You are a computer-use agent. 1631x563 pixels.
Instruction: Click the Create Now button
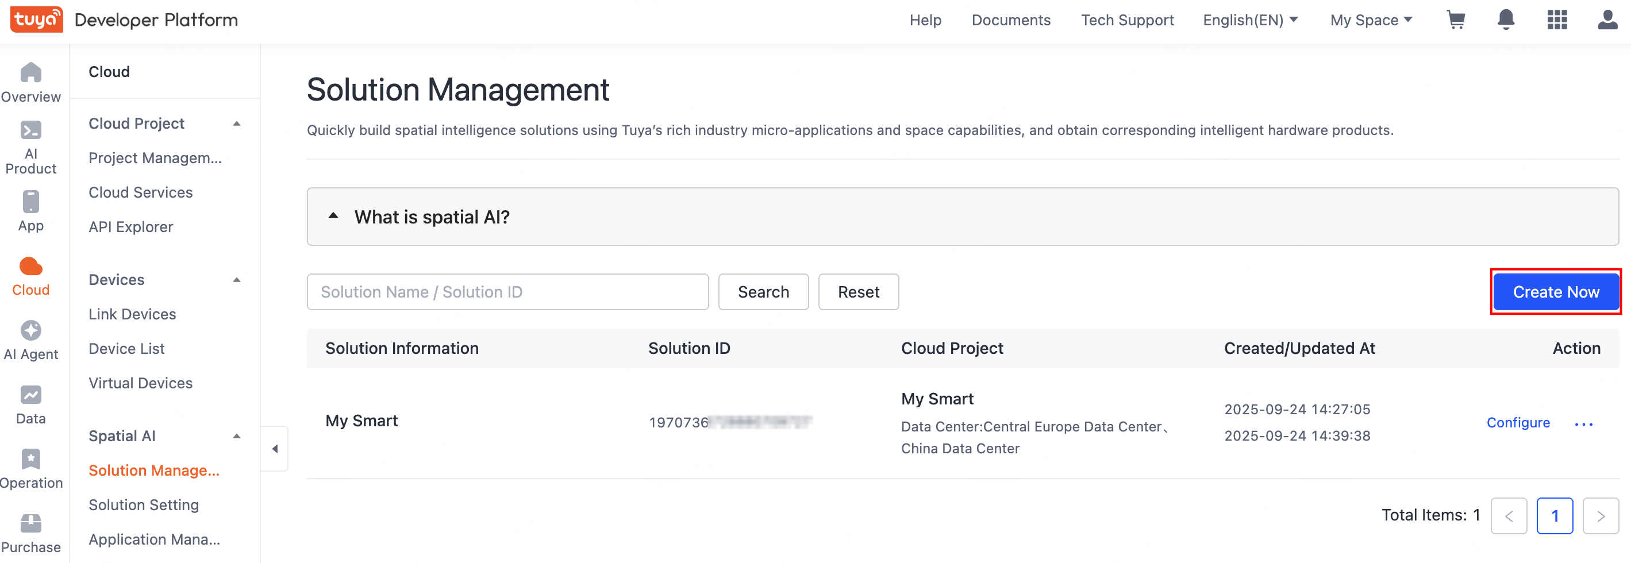click(1556, 292)
